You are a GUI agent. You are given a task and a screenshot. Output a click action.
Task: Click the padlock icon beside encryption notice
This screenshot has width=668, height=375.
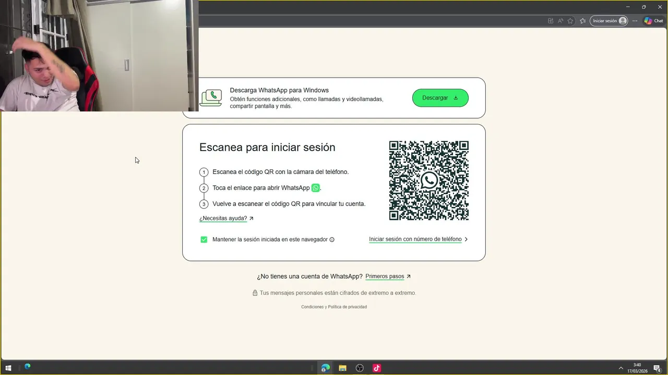(255, 293)
